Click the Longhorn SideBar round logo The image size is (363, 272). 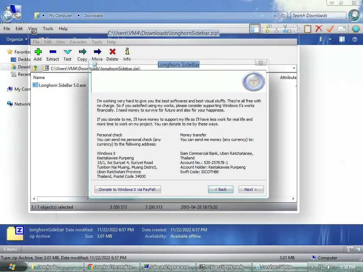253,81
